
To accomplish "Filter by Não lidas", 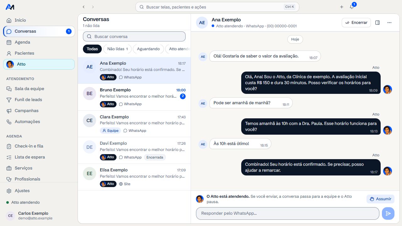I will [x=117, y=49].
